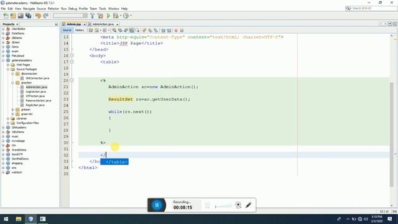Select LoginAction.java in project tree

coord(36,91)
